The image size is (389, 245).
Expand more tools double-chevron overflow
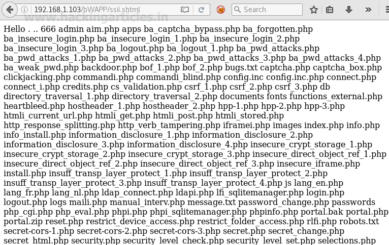coord(368,10)
